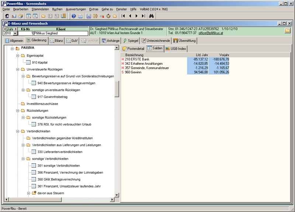Click the Klient name input field
The width and height of the screenshot is (295, 212).
point(61,33)
